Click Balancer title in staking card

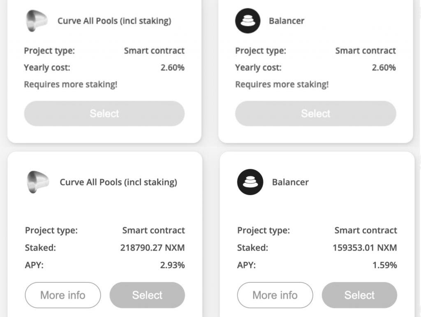290,182
